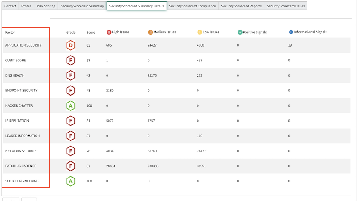Click the D grade badge for Application Security

[x=71, y=45]
